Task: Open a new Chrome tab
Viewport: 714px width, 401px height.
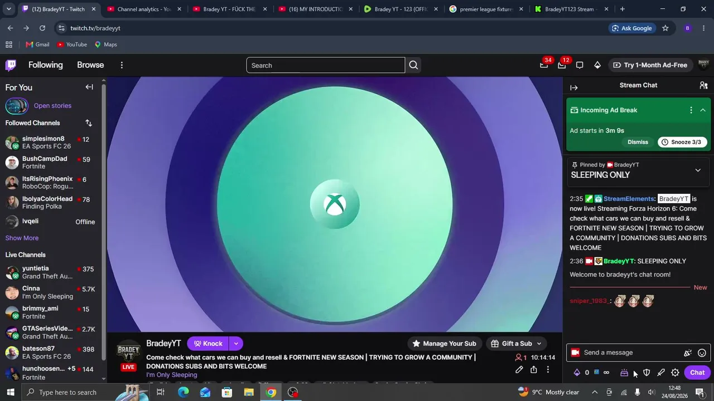Action: [x=623, y=9]
